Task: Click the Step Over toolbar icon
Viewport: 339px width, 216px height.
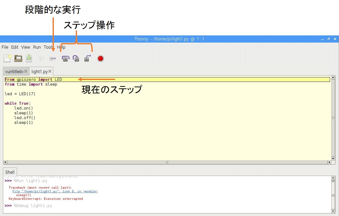Action: pyautogui.click(x=66, y=59)
